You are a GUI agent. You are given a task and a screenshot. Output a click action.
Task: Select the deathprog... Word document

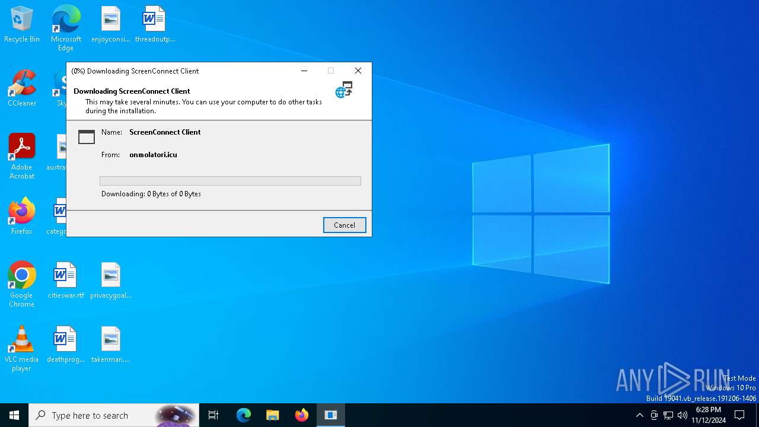coord(66,345)
